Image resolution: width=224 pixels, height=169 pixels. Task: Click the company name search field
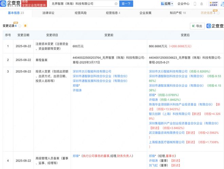pos(85,4)
